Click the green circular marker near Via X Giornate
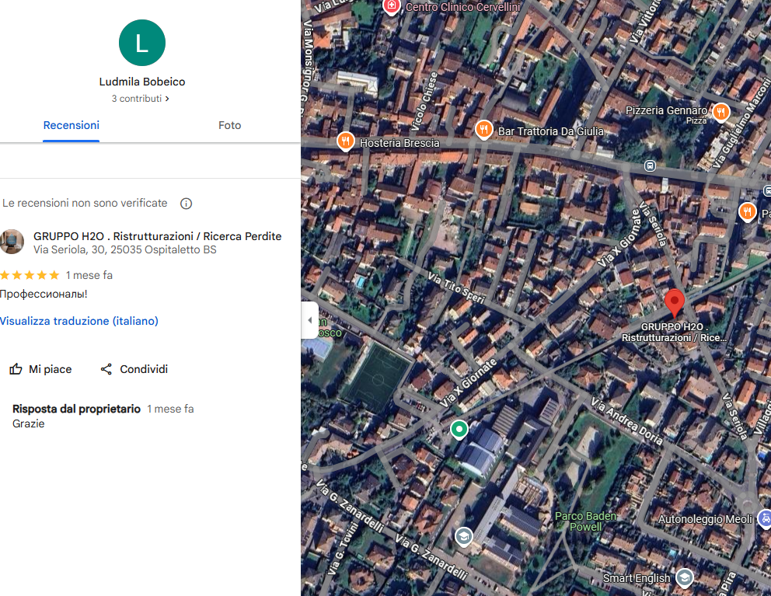Image resolution: width=771 pixels, height=596 pixels. (x=459, y=429)
